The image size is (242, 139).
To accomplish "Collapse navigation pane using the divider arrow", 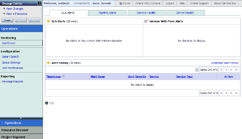I will [x=21, y=118].
